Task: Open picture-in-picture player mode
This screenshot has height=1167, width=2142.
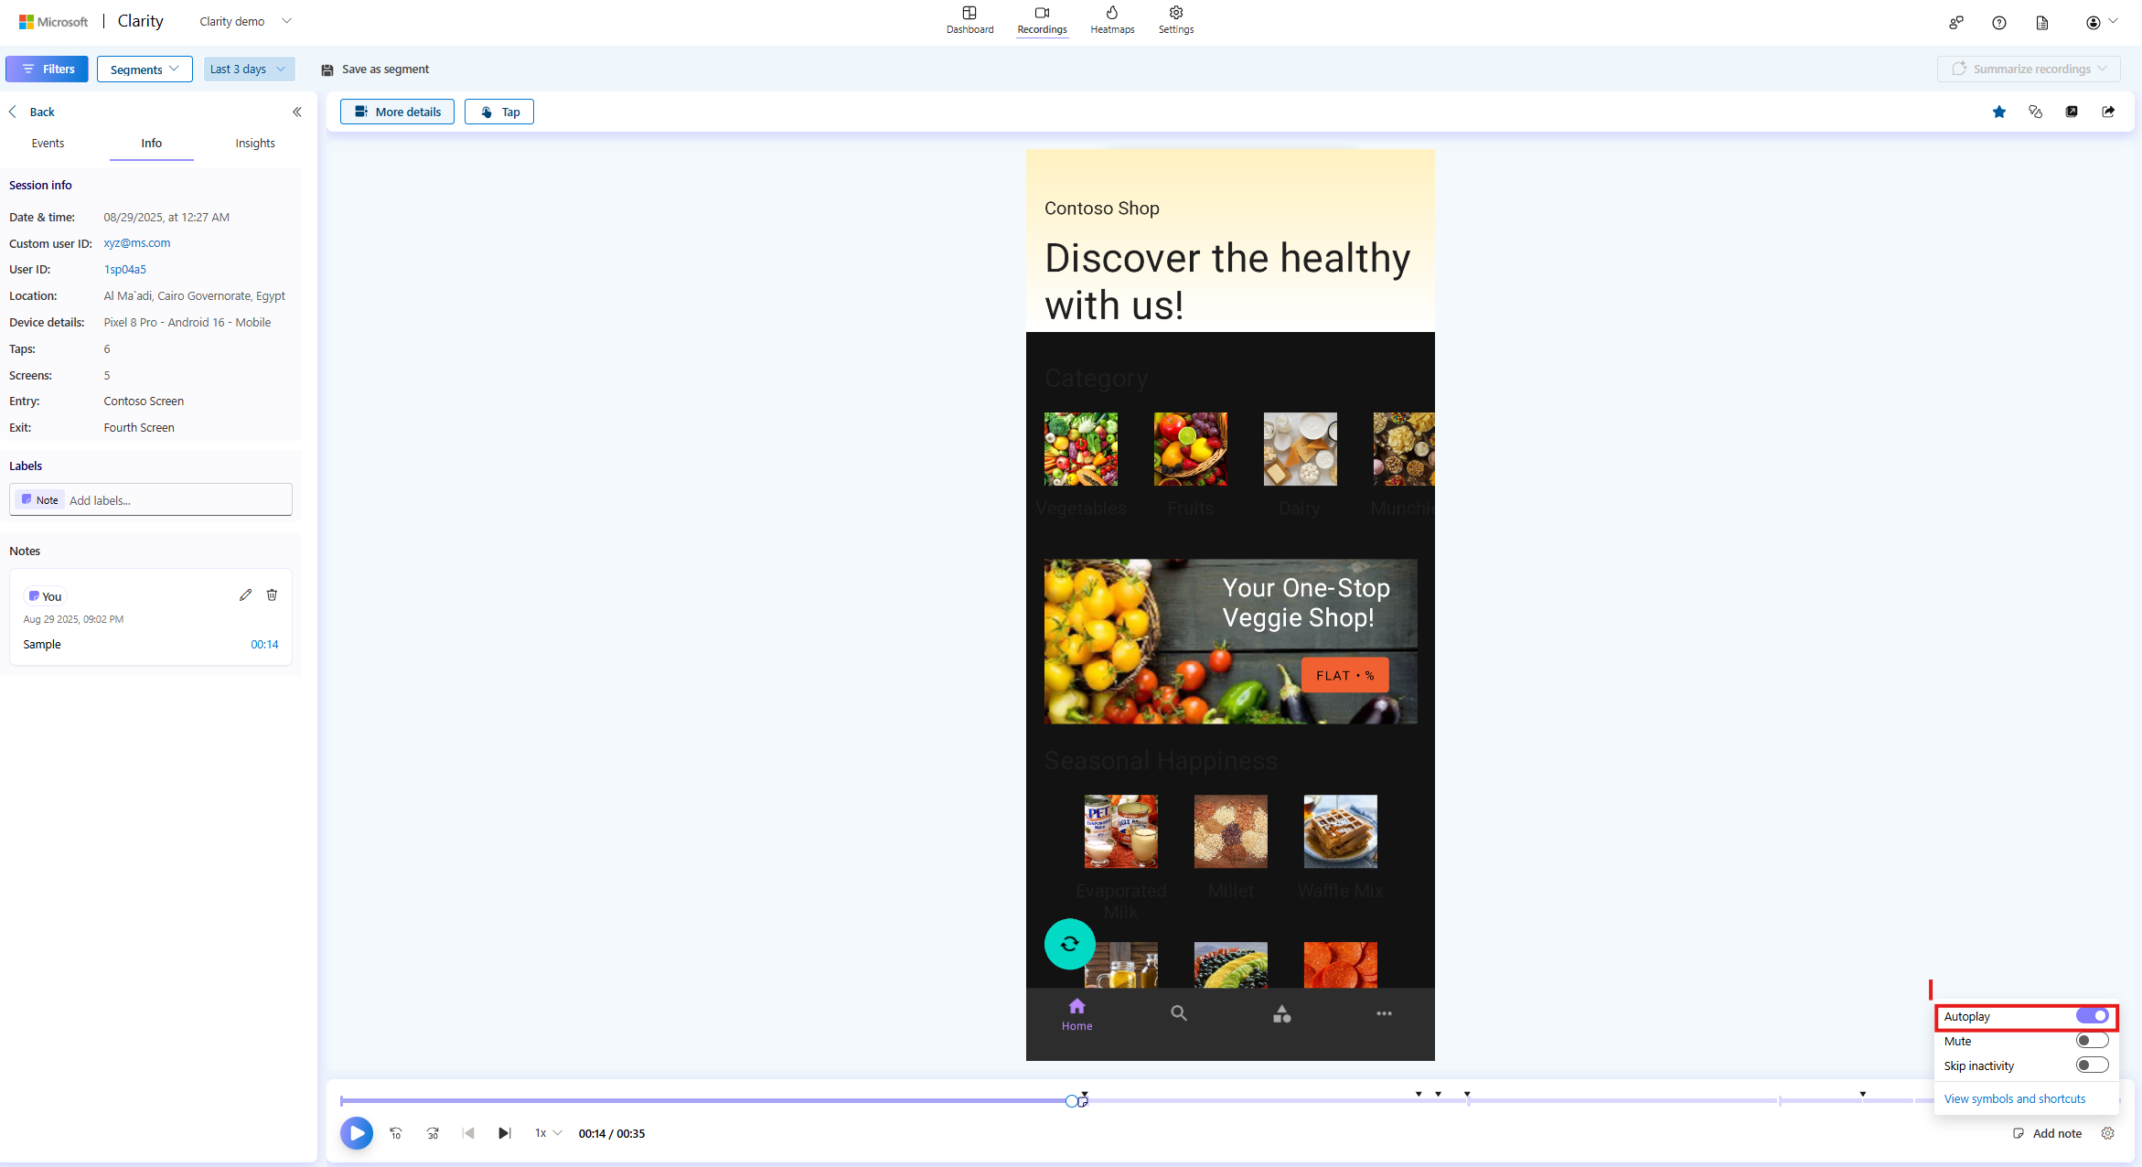Action: coord(2072,111)
